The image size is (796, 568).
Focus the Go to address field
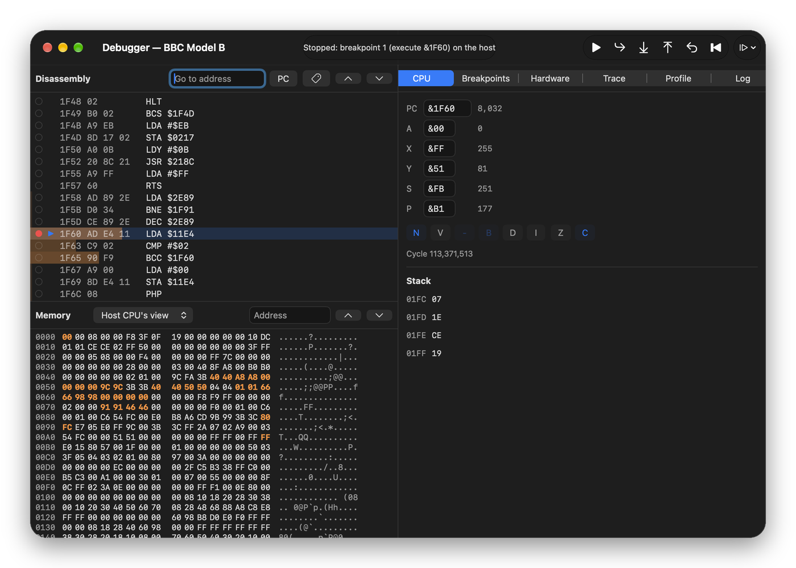pos(217,78)
